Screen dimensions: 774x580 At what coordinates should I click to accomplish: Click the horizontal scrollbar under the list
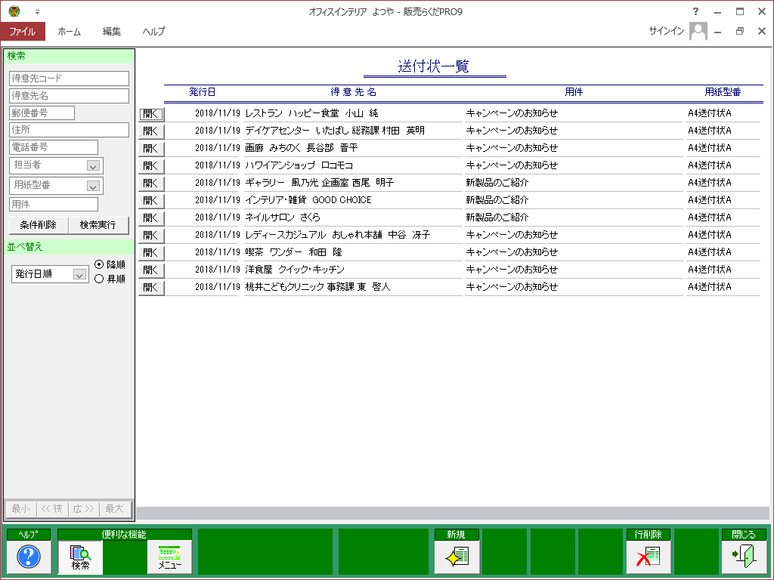(453, 513)
